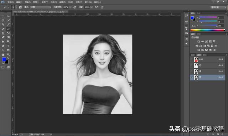Select the Blur tool

coord(3,42)
